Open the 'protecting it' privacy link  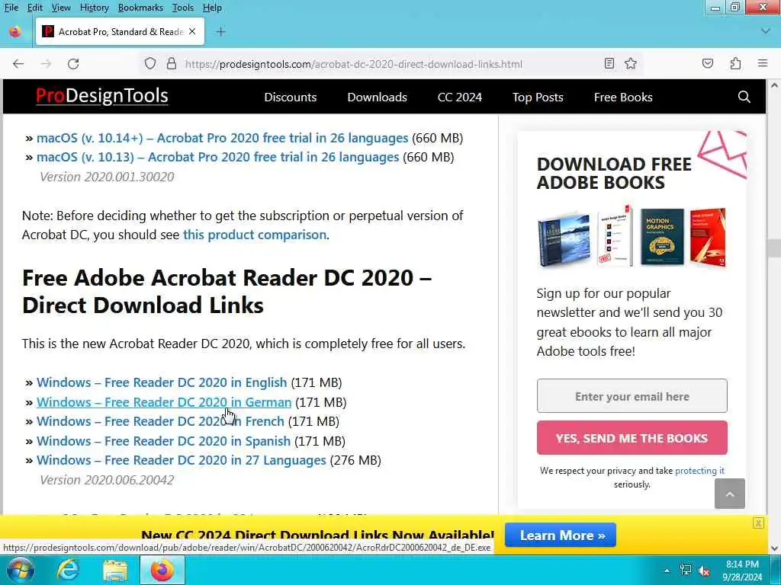699,471
